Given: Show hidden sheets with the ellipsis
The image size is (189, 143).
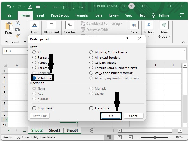Looking at the screenshot, I should pyautogui.click(x=24, y=131).
